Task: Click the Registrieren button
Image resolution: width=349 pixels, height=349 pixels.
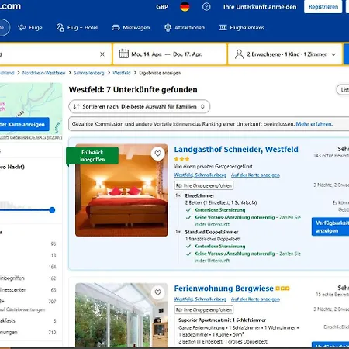Action: point(323,7)
